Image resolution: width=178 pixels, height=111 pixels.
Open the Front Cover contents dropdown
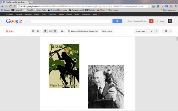click(142, 31)
